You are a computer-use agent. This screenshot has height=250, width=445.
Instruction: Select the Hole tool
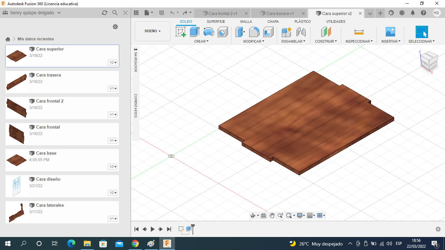tap(223, 32)
